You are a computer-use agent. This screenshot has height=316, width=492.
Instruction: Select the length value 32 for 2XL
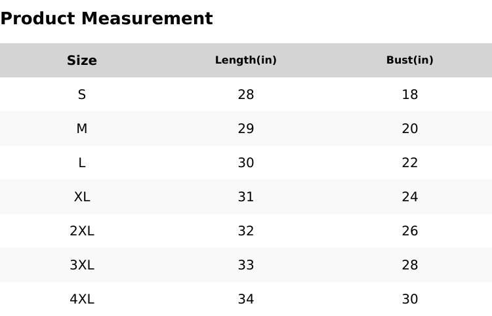[x=246, y=231]
